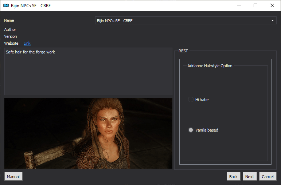This screenshot has width=281, height=185.
Task: Click the "REST" section label
Action: [x=183, y=51]
